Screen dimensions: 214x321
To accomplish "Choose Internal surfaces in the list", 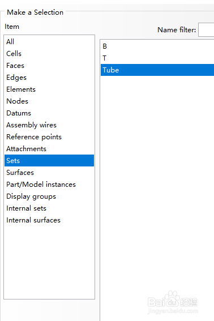I will tap(49, 220).
